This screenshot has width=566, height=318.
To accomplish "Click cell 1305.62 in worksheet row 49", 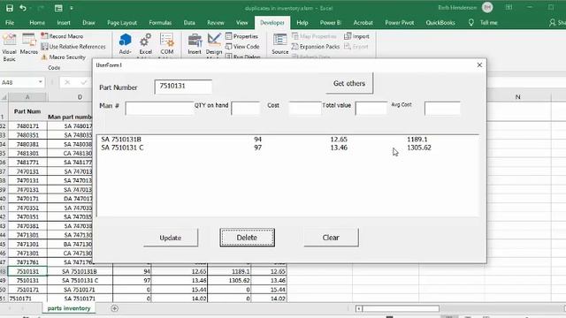I will 230,280.
